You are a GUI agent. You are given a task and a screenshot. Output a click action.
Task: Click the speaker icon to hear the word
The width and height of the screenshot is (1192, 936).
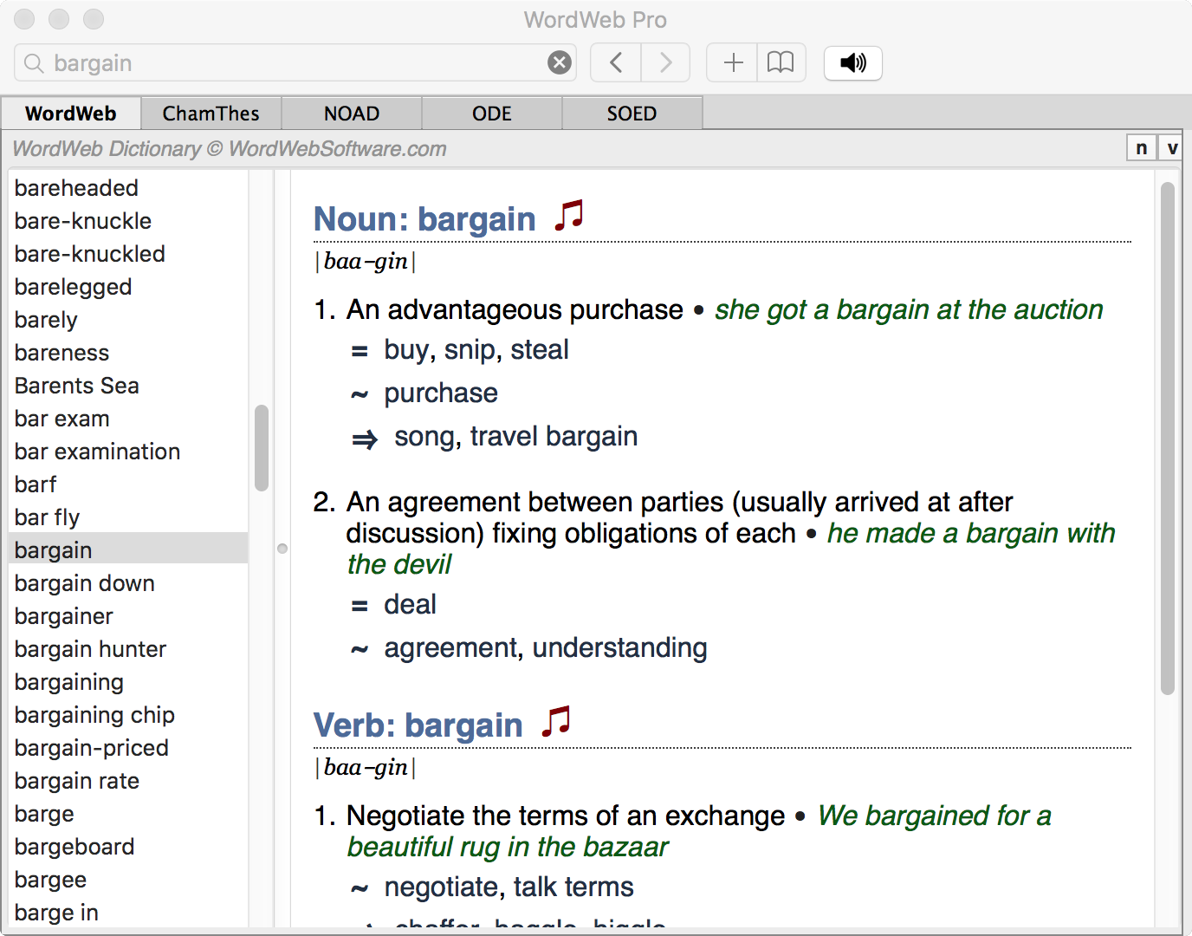pyautogui.click(x=852, y=62)
